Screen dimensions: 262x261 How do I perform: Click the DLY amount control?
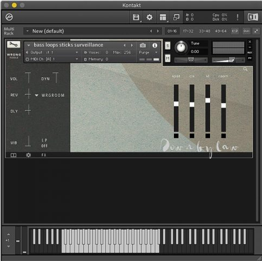tap(28, 110)
